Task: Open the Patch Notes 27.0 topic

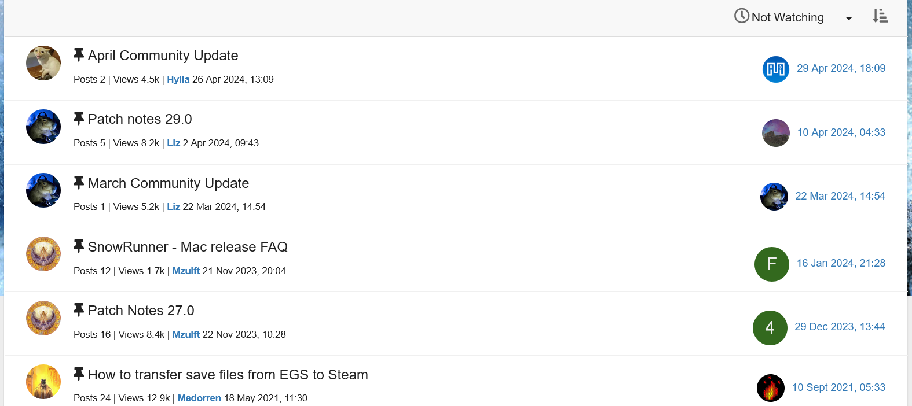Action: pos(141,311)
